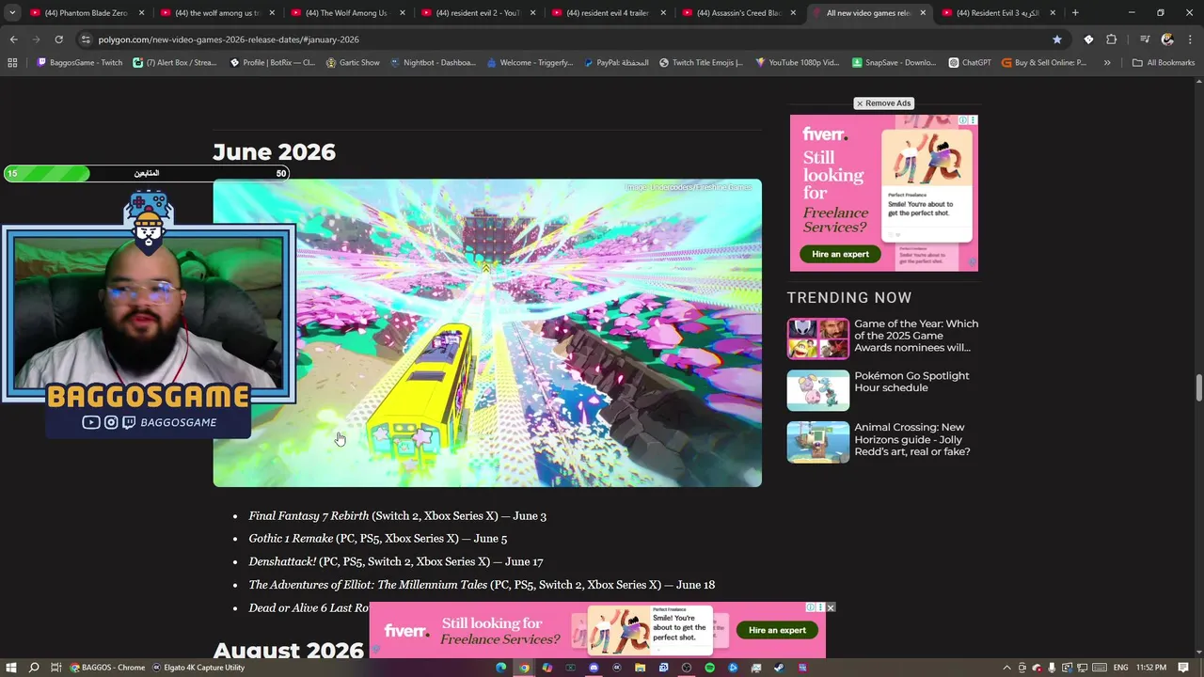Reload the Polygon page

coord(58,39)
